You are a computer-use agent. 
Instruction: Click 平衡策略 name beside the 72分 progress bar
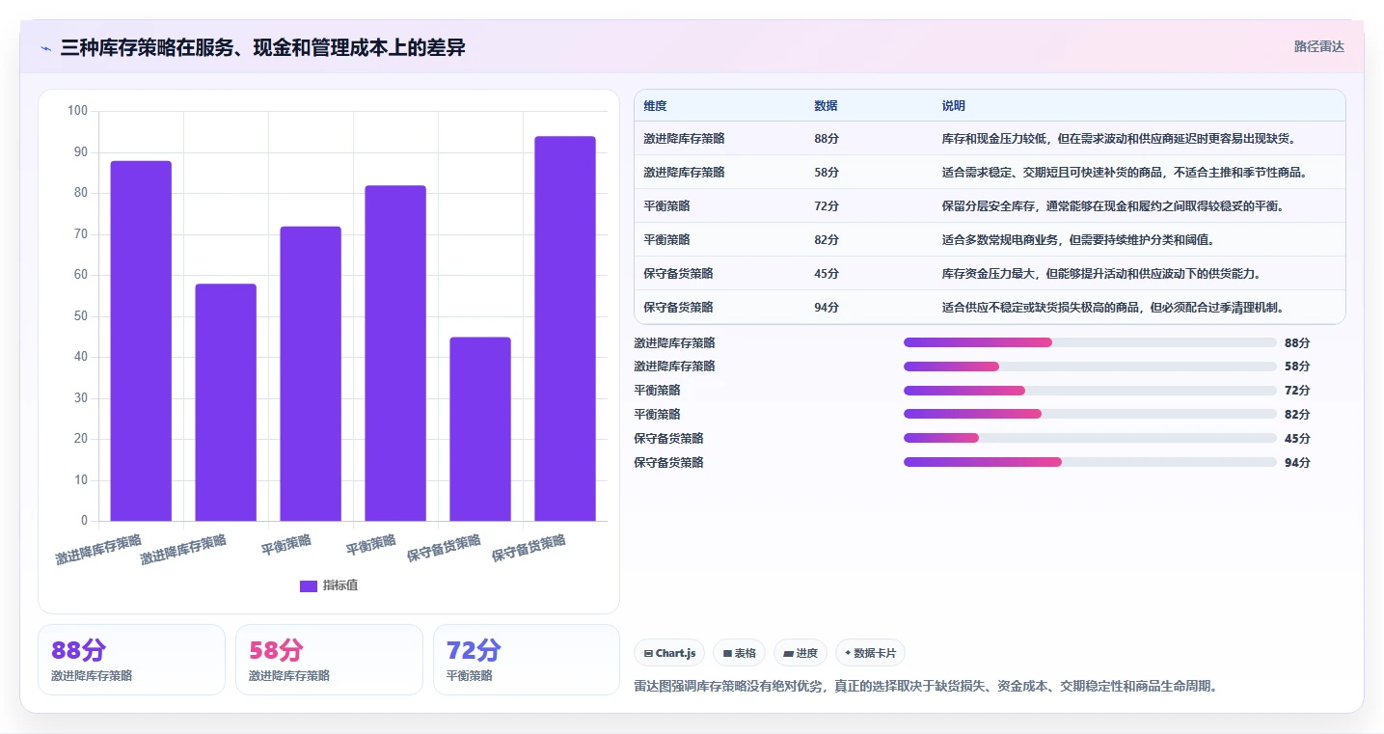(657, 391)
